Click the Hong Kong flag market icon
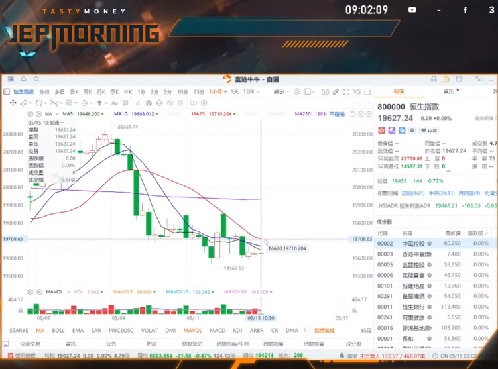The height and width of the screenshot is (369, 498). point(381,131)
